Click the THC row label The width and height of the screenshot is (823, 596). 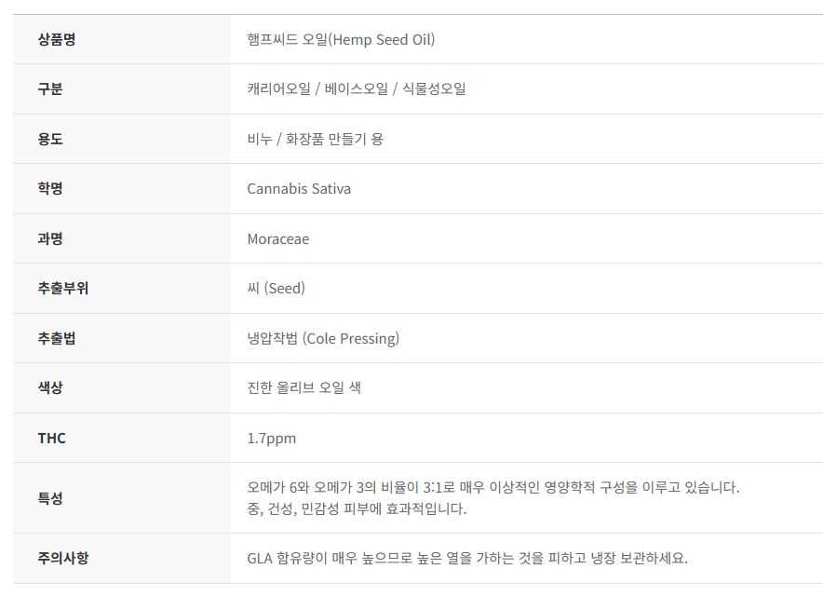point(52,438)
